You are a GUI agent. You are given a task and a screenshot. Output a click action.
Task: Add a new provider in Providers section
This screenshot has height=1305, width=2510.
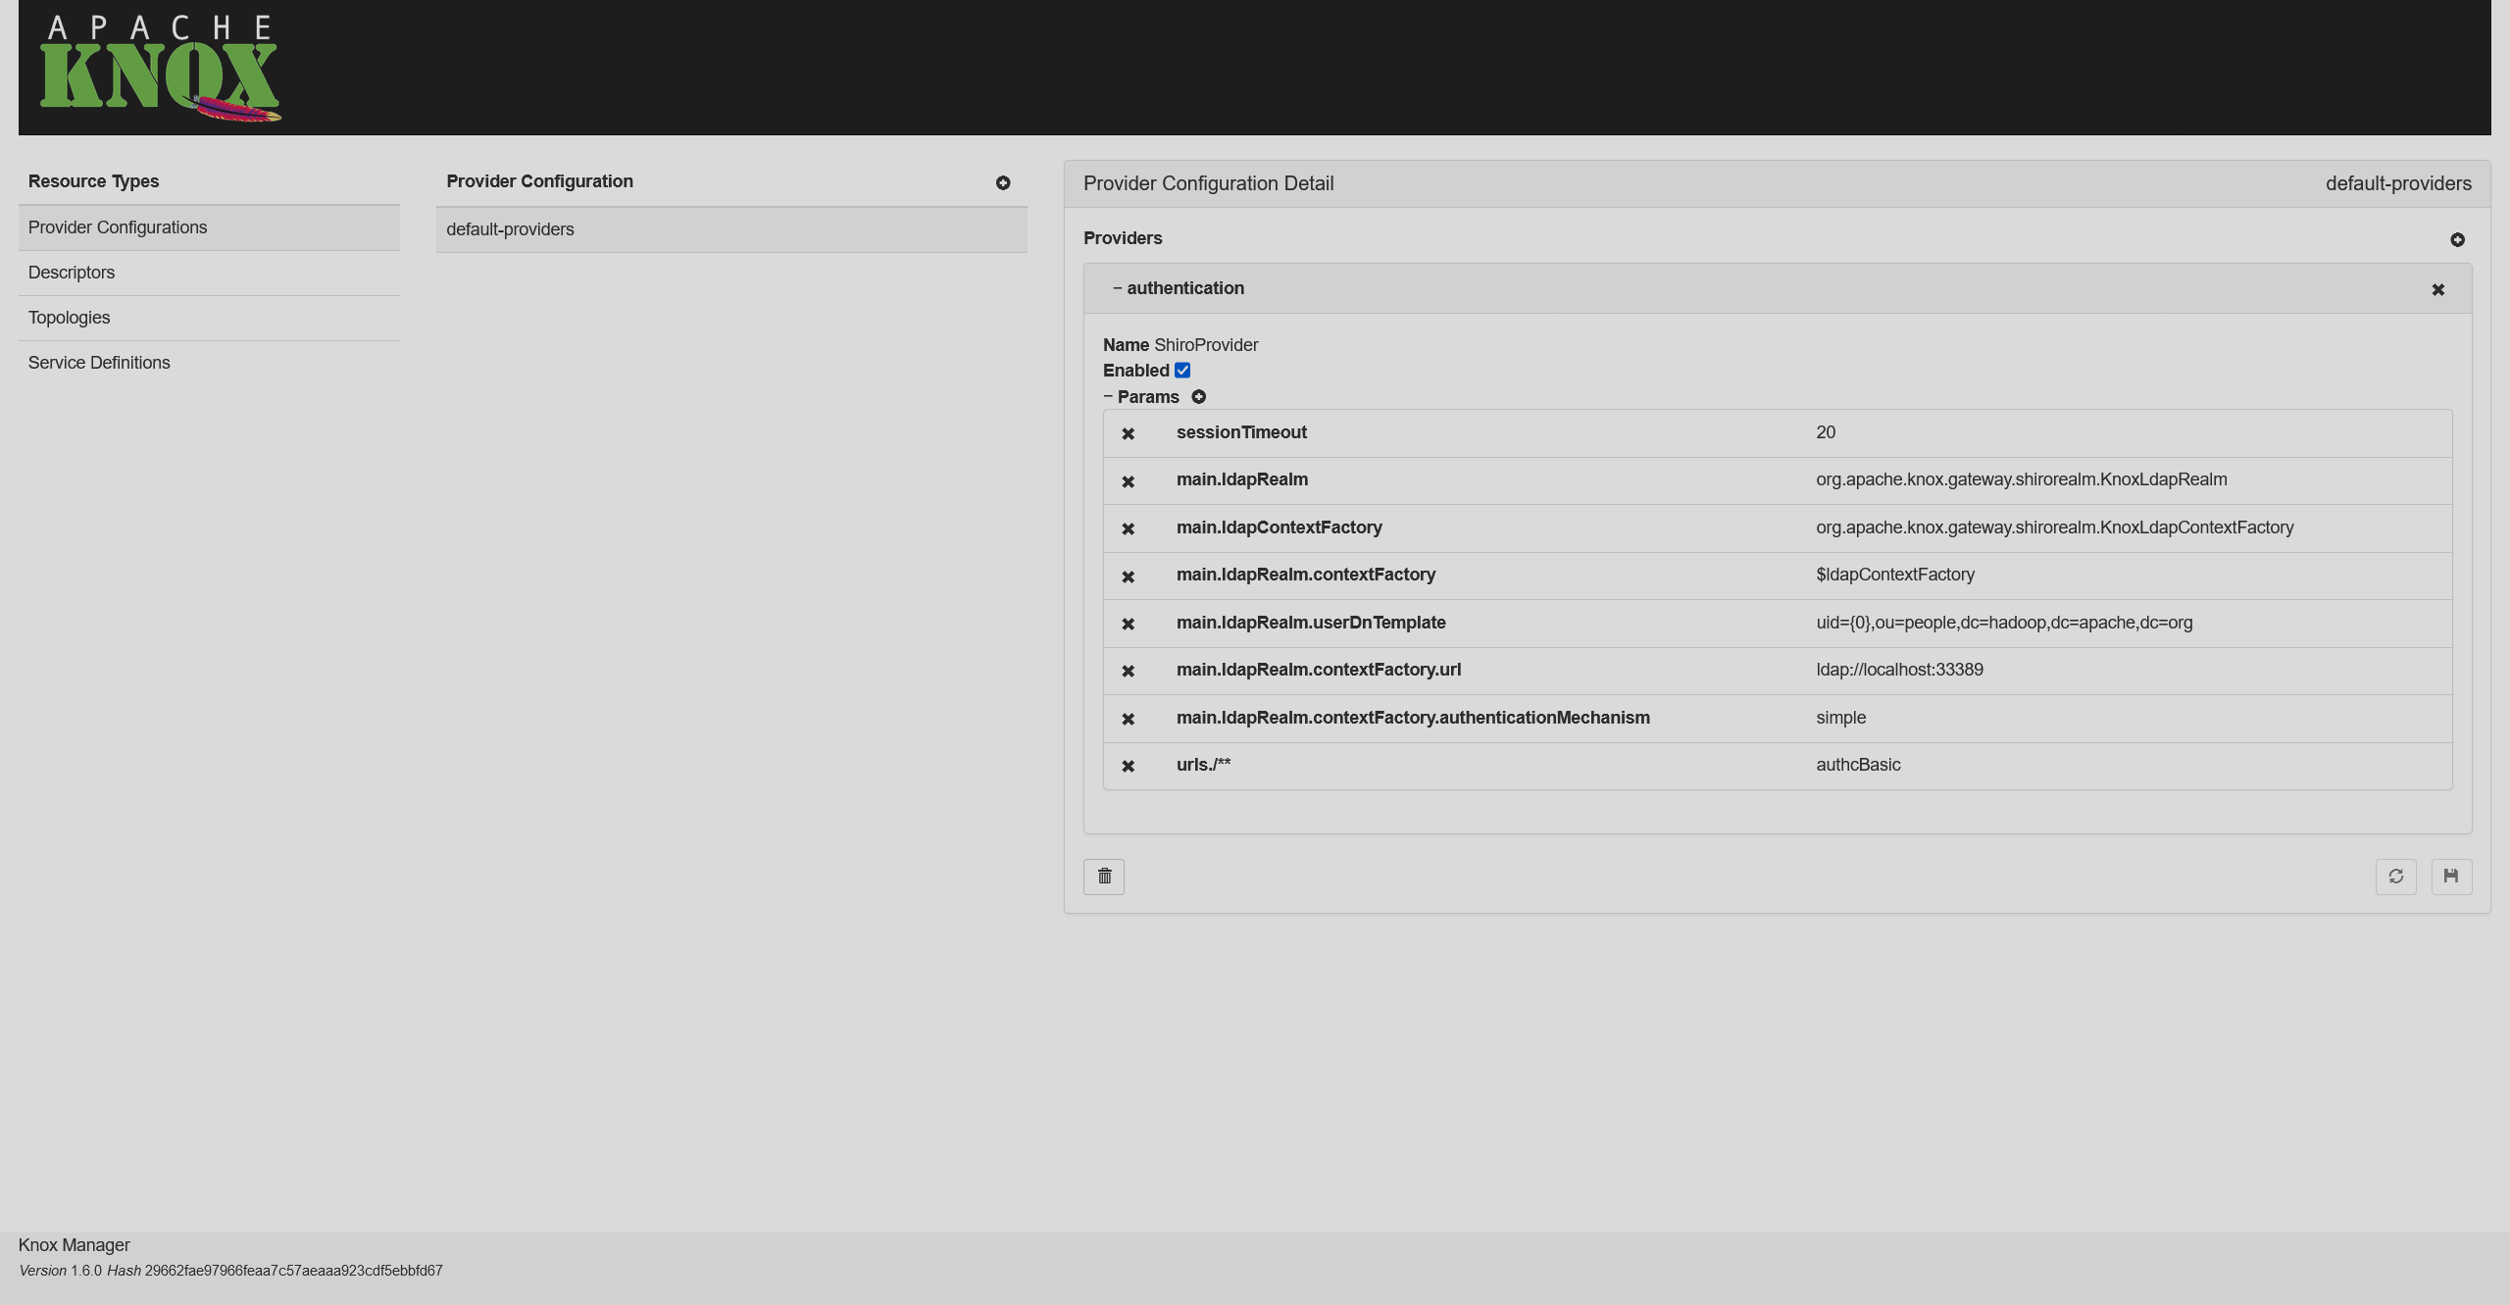pyautogui.click(x=2457, y=240)
